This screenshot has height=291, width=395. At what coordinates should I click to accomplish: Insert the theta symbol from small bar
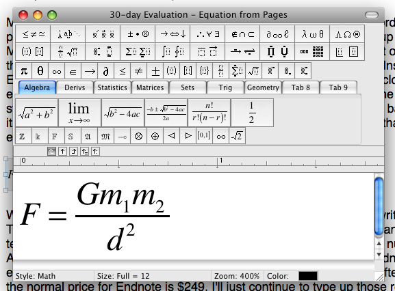point(40,71)
